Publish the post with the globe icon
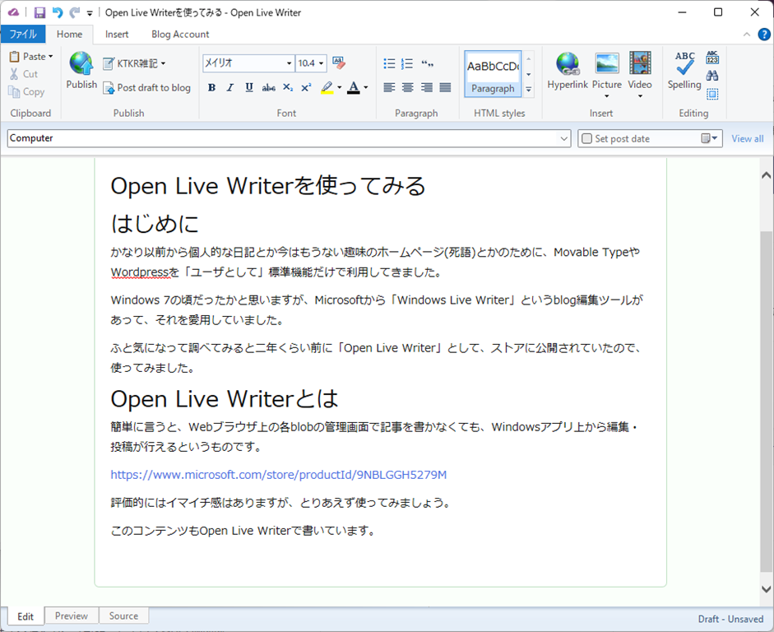Image resolution: width=774 pixels, height=632 pixels. point(81,71)
